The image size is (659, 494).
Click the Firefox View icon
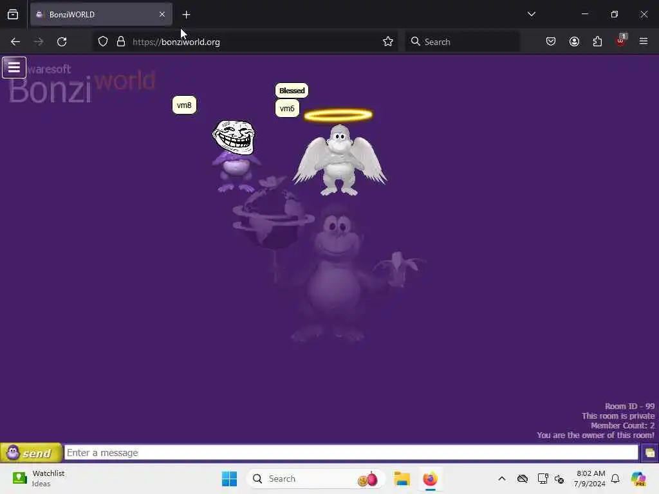(x=13, y=14)
